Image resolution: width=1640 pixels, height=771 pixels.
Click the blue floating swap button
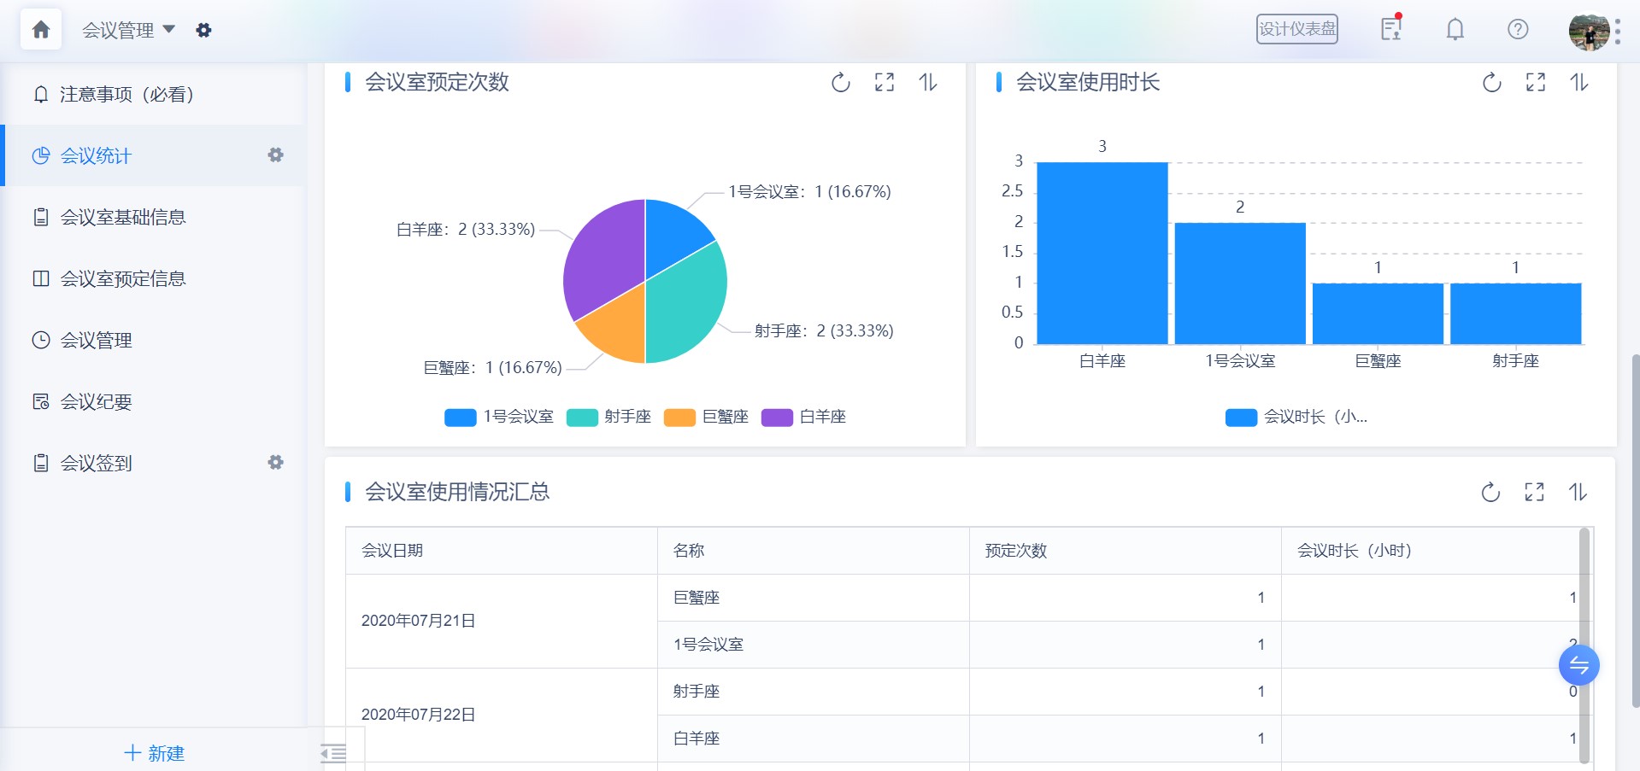[x=1579, y=665]
